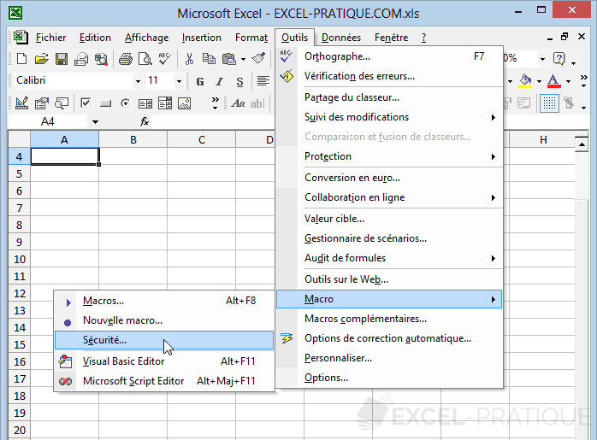
Task: Open the Name Box dropdown arrow
Action: (95, 122)
